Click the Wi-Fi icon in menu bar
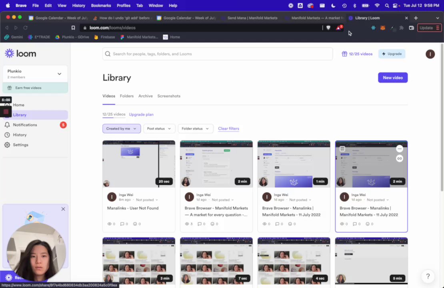 [377, 6]
